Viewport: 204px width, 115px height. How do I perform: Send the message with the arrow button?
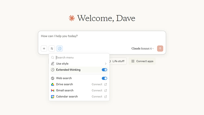pos(160,49)
